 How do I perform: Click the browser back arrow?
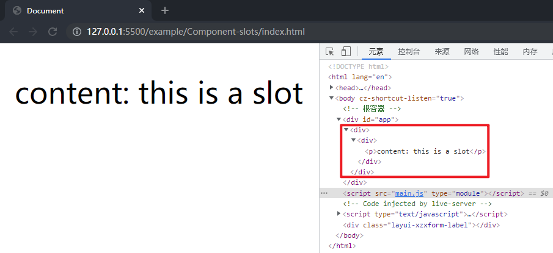pos(13,32)
